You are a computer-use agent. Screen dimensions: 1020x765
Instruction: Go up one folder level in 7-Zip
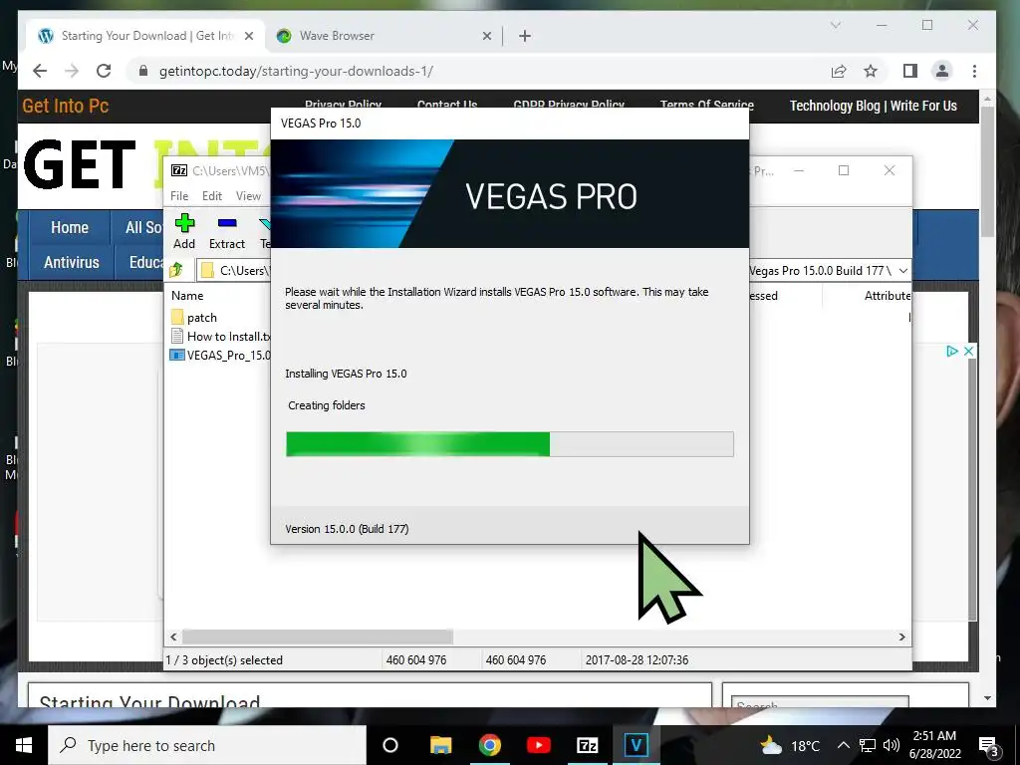[x=176, y=270]
